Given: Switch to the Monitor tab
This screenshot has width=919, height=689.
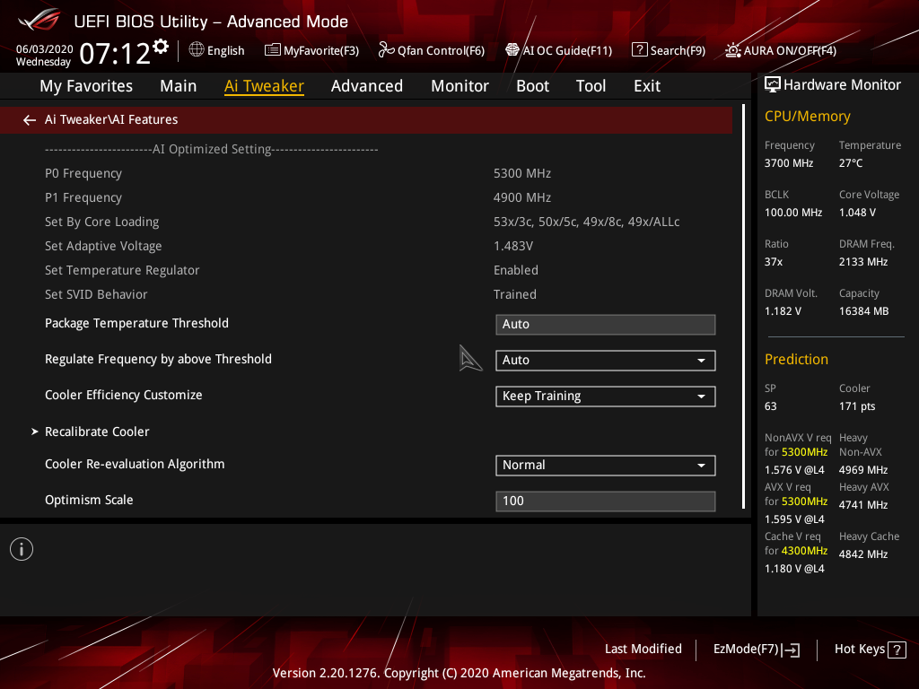Looking at the screenshot, I should tap(459, 86).
